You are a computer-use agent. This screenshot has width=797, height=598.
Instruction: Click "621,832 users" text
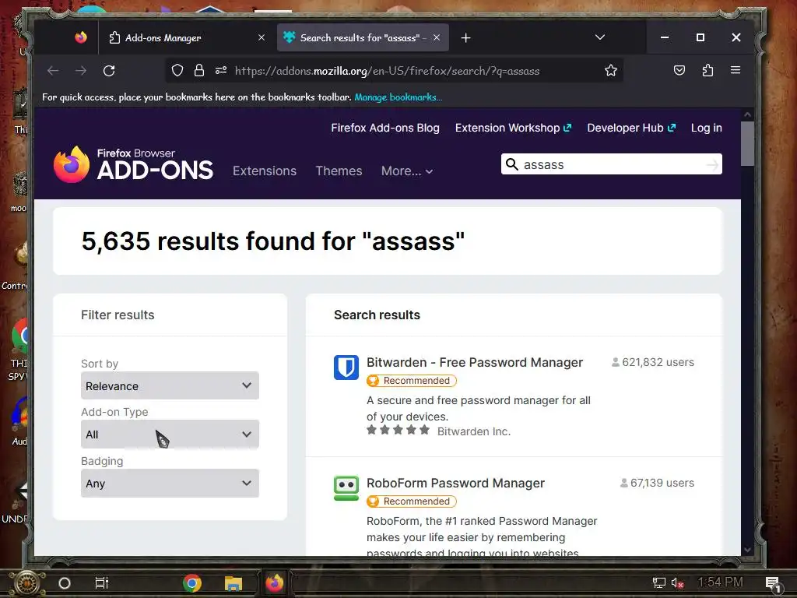658,362
